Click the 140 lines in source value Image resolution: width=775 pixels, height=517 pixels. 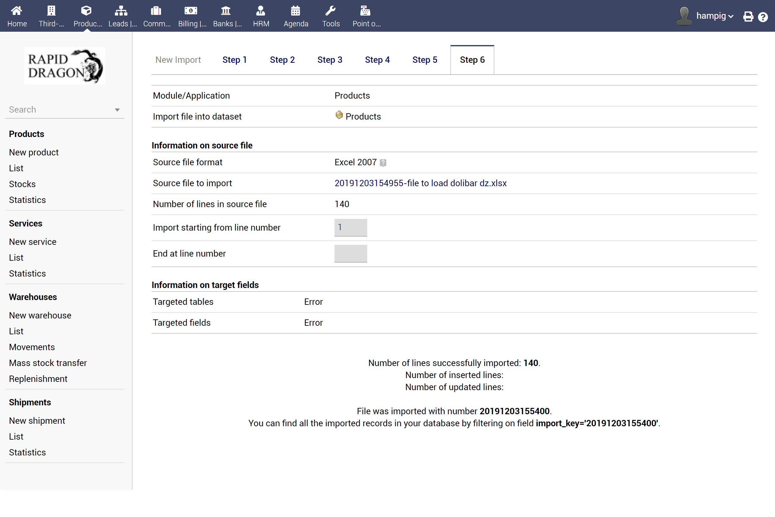point(342,204)
